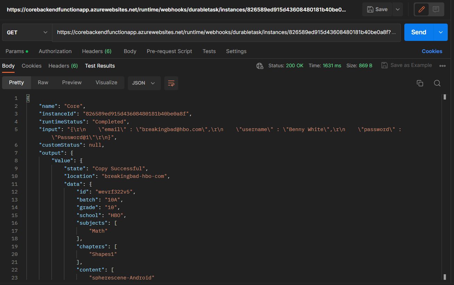Image resolution: width=454 pixels, height=285 pixels.
Task: Click the Send button
Action: point(418,32)
